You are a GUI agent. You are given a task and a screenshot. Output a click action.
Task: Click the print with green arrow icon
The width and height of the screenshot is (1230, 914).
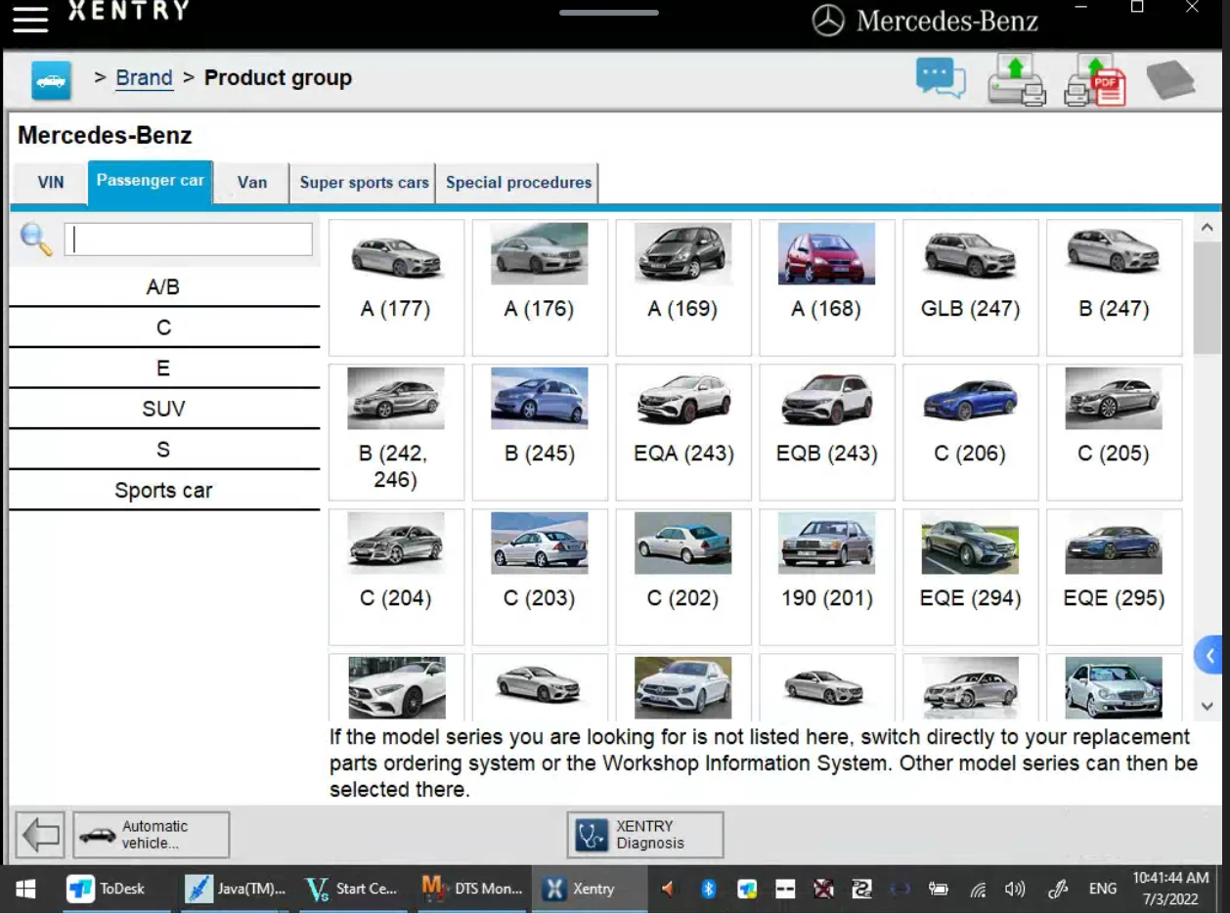1016,79
